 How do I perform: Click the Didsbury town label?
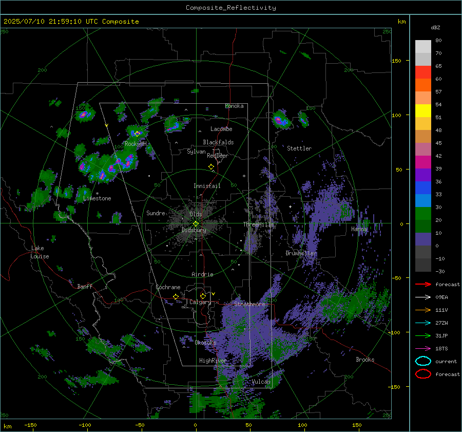pos(194,230)
